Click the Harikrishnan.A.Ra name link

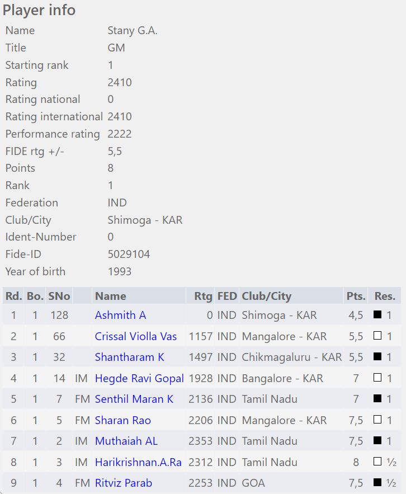(x=139, y=462)
